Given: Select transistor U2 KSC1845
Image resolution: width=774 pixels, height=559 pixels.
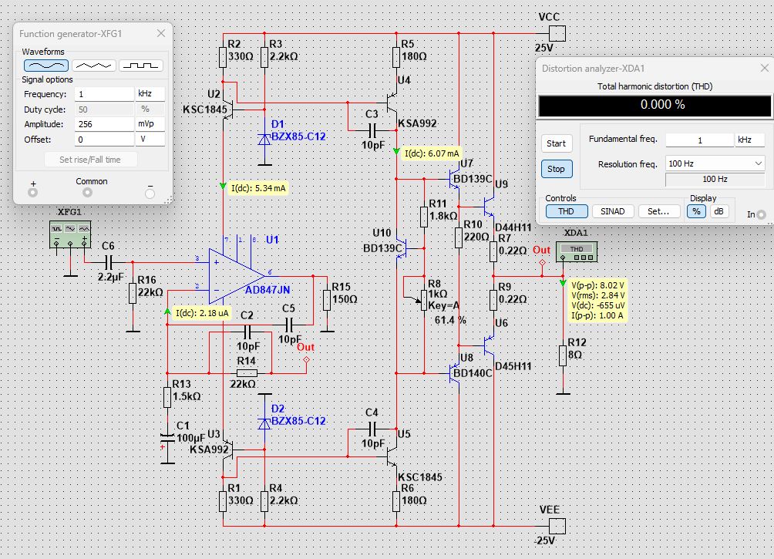Looking at the screenshot, I should (x=227, y=109).
